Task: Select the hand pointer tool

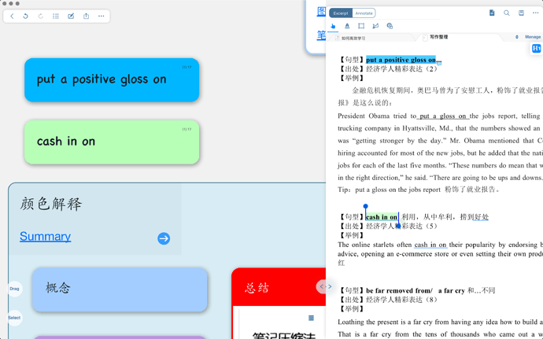Action: click(333, 26)
